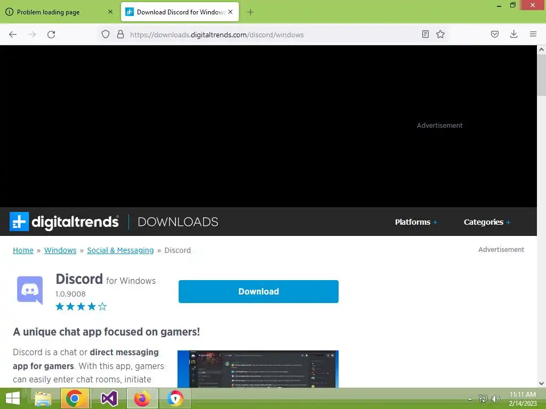Click heading 'A unique chat app focused on gamers!'
546x409 pixels.
tap(106, 332)
